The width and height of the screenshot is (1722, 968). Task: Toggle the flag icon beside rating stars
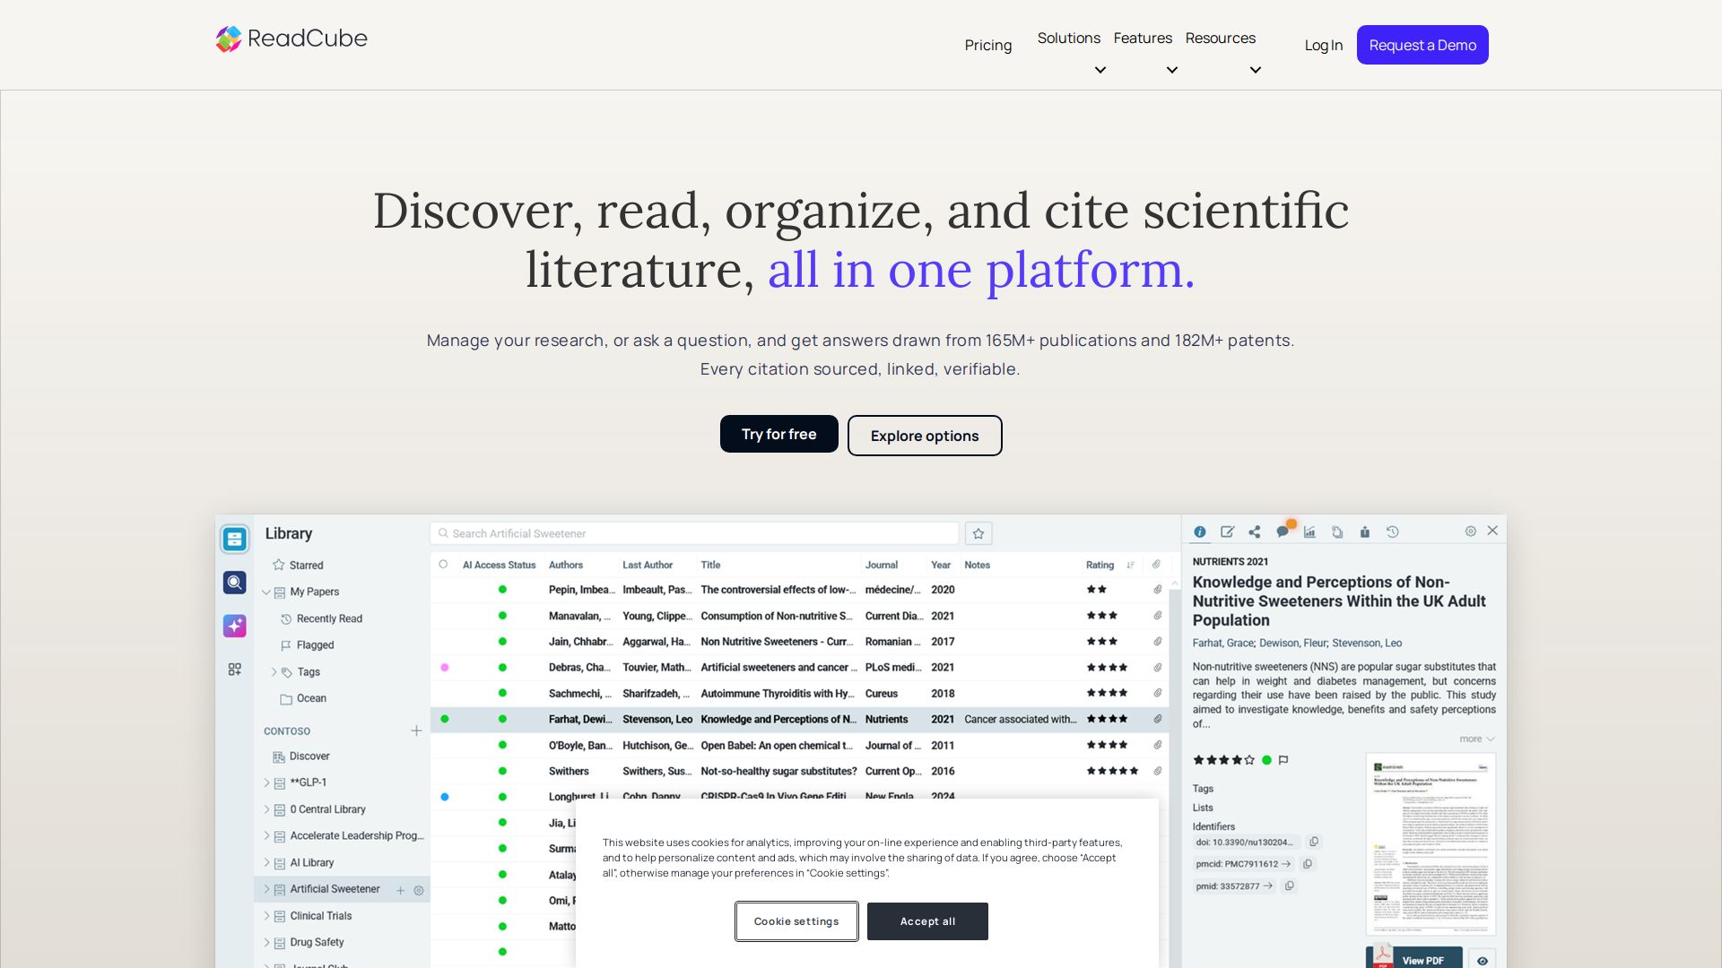click(1283, 760)
